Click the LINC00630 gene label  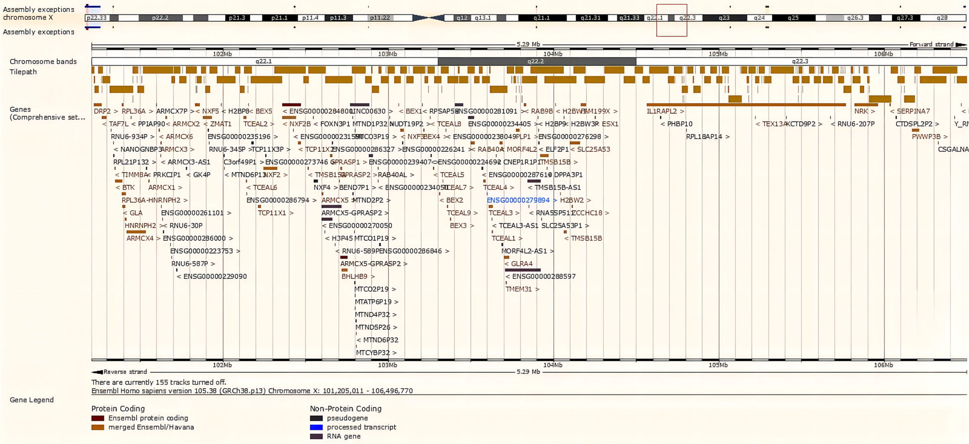[371, 111]
